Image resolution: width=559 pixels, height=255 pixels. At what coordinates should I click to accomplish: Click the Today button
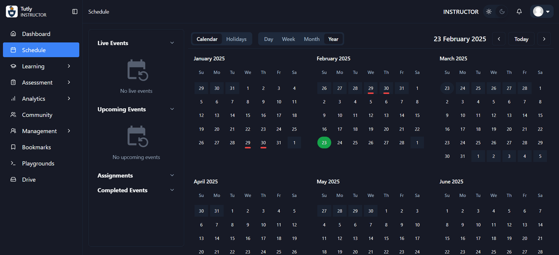click(521, 39)
